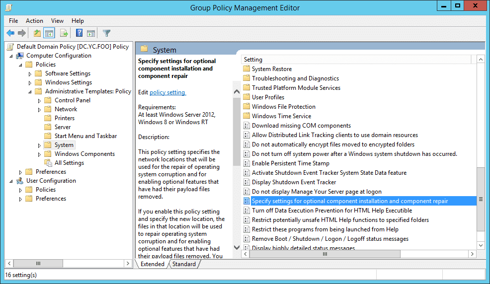Screen dimensions: 490x284
Task: Click the Setting column header
Action: coord(358,60)
